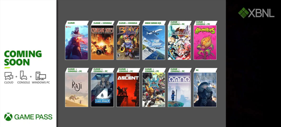The image size is (281, 127).
Task: Open the Battlefield V game cover
Action: 77,42
